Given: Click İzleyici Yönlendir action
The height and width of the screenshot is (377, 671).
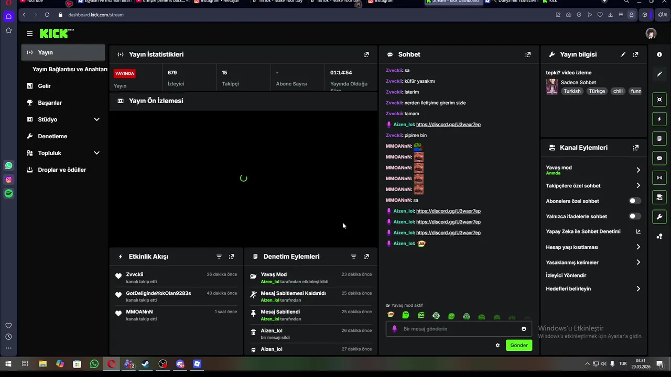Looking at the screenshot, I should click(x=566, y=275).
